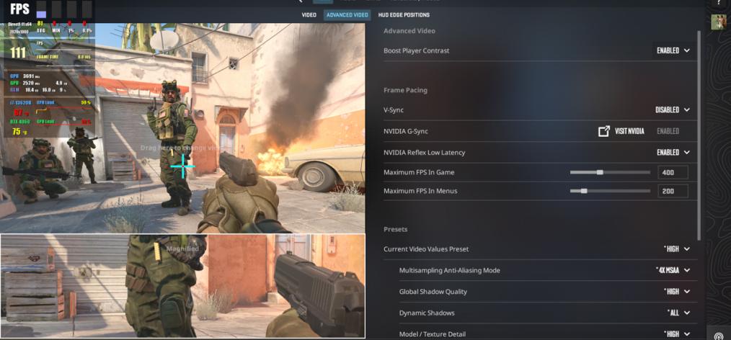This screenshot has height=340, width=731.
Task: Open the V-Sync dropdown showing Disabled
Action: (x=673, y=110)
